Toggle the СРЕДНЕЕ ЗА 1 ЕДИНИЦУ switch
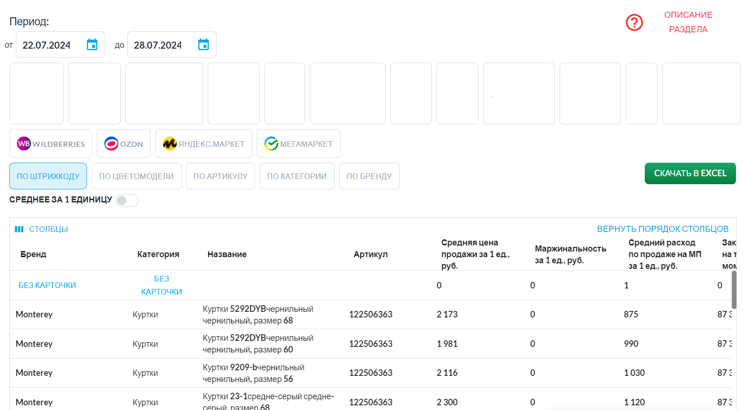 pyautogui.click(x=127, y=200)
